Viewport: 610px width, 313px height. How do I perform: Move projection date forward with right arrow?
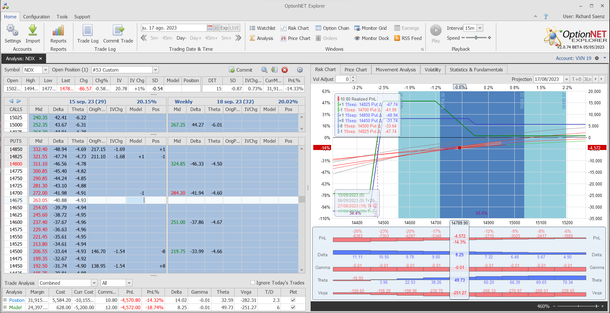[x=601, y=79]
